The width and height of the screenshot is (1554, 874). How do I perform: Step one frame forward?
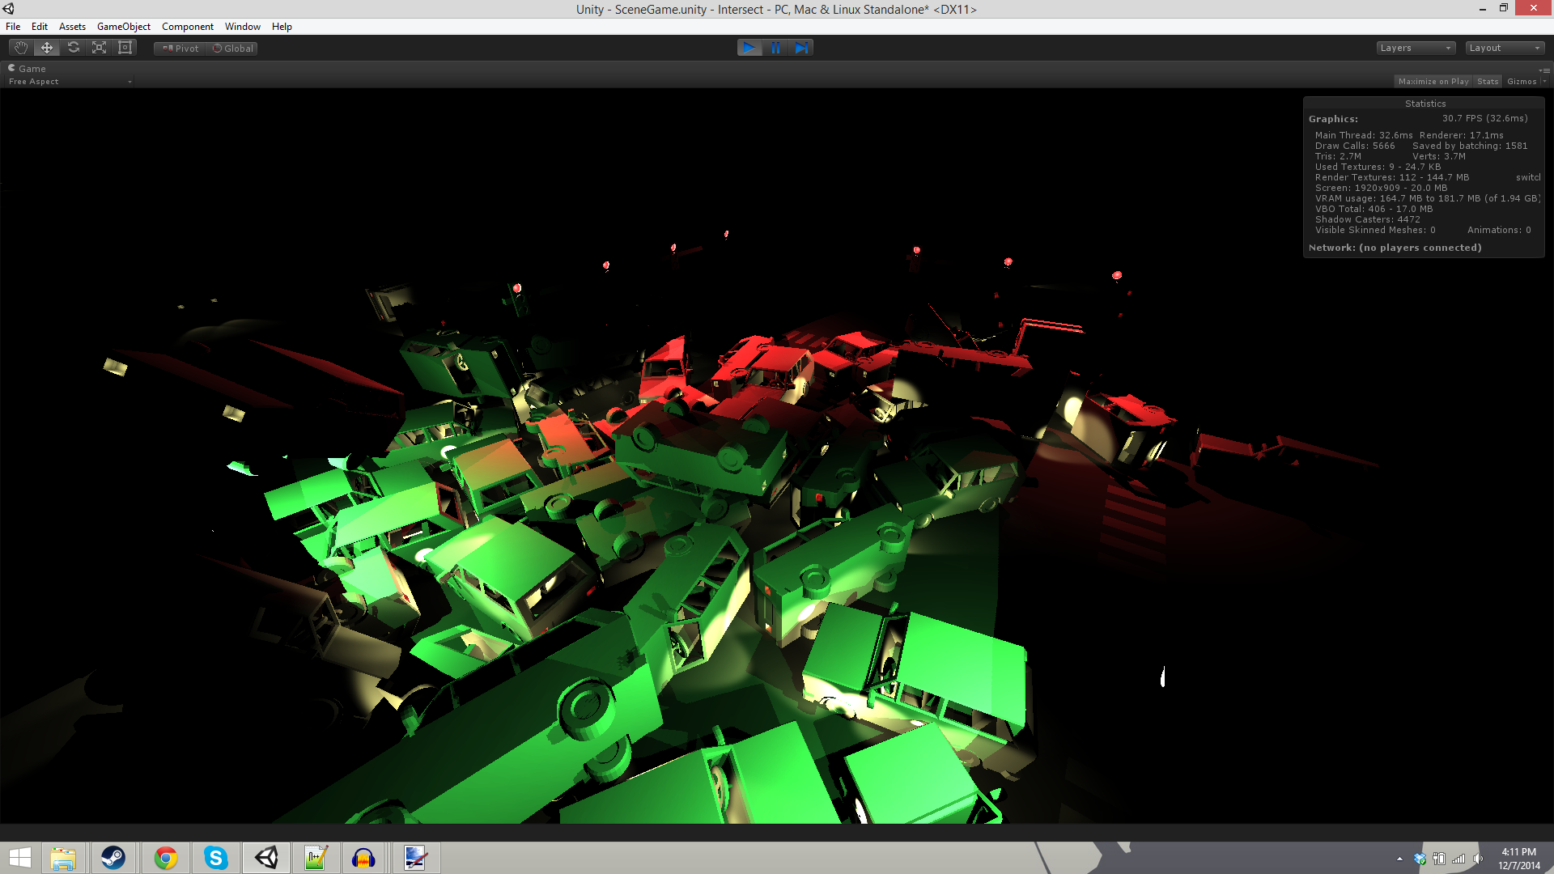click(800, 48)
